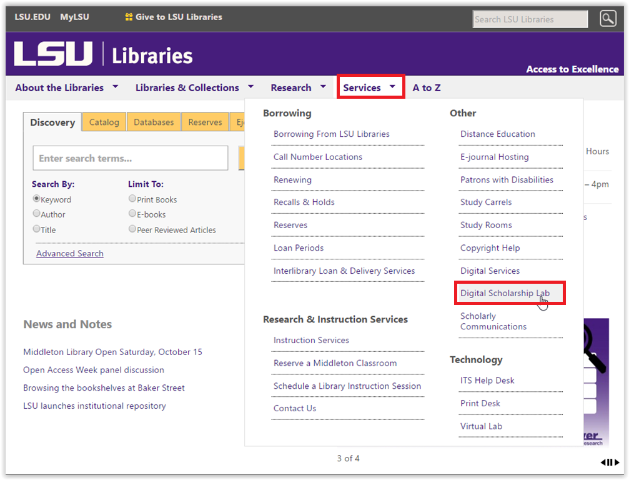This screenshot has height=480, width=629.
Task: Open the A to Z menu item
Action: click(427, 87)
